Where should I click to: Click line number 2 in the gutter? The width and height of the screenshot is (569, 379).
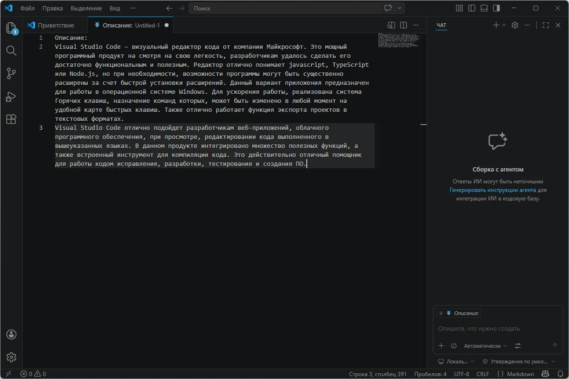pos(41,46)
